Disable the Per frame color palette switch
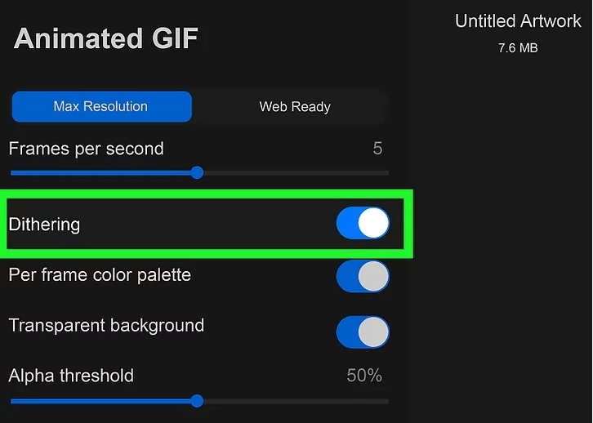Viewport: 593px width, 423px height. click(x=363, y=276)
